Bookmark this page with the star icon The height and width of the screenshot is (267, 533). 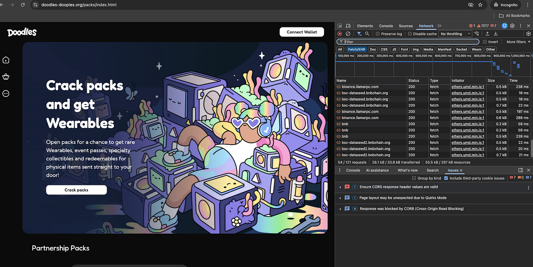tap(480, 5)
